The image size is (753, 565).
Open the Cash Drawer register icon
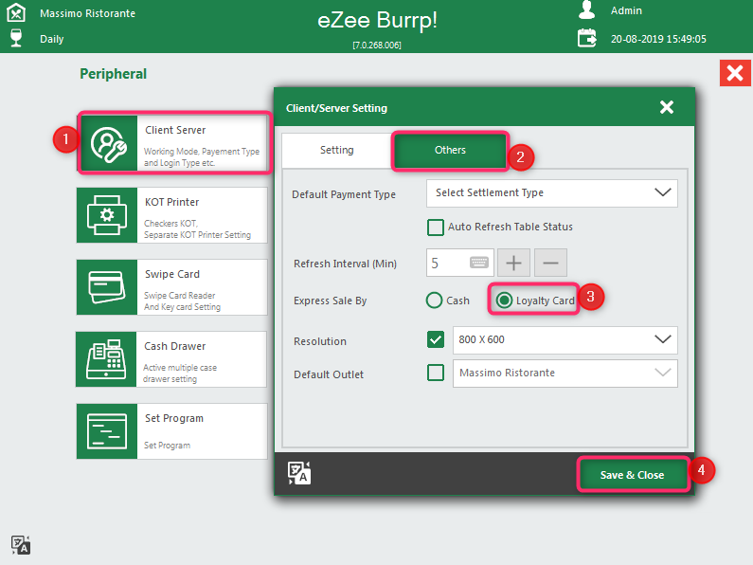pyautogui.click(x=106, y=359)
